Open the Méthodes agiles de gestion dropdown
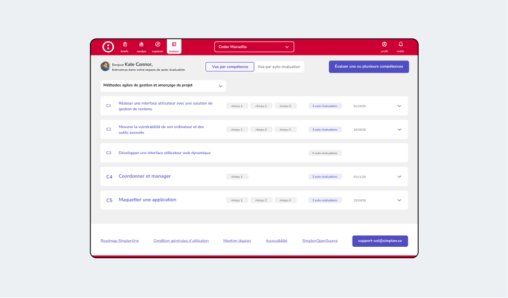 tap(163, 86)
